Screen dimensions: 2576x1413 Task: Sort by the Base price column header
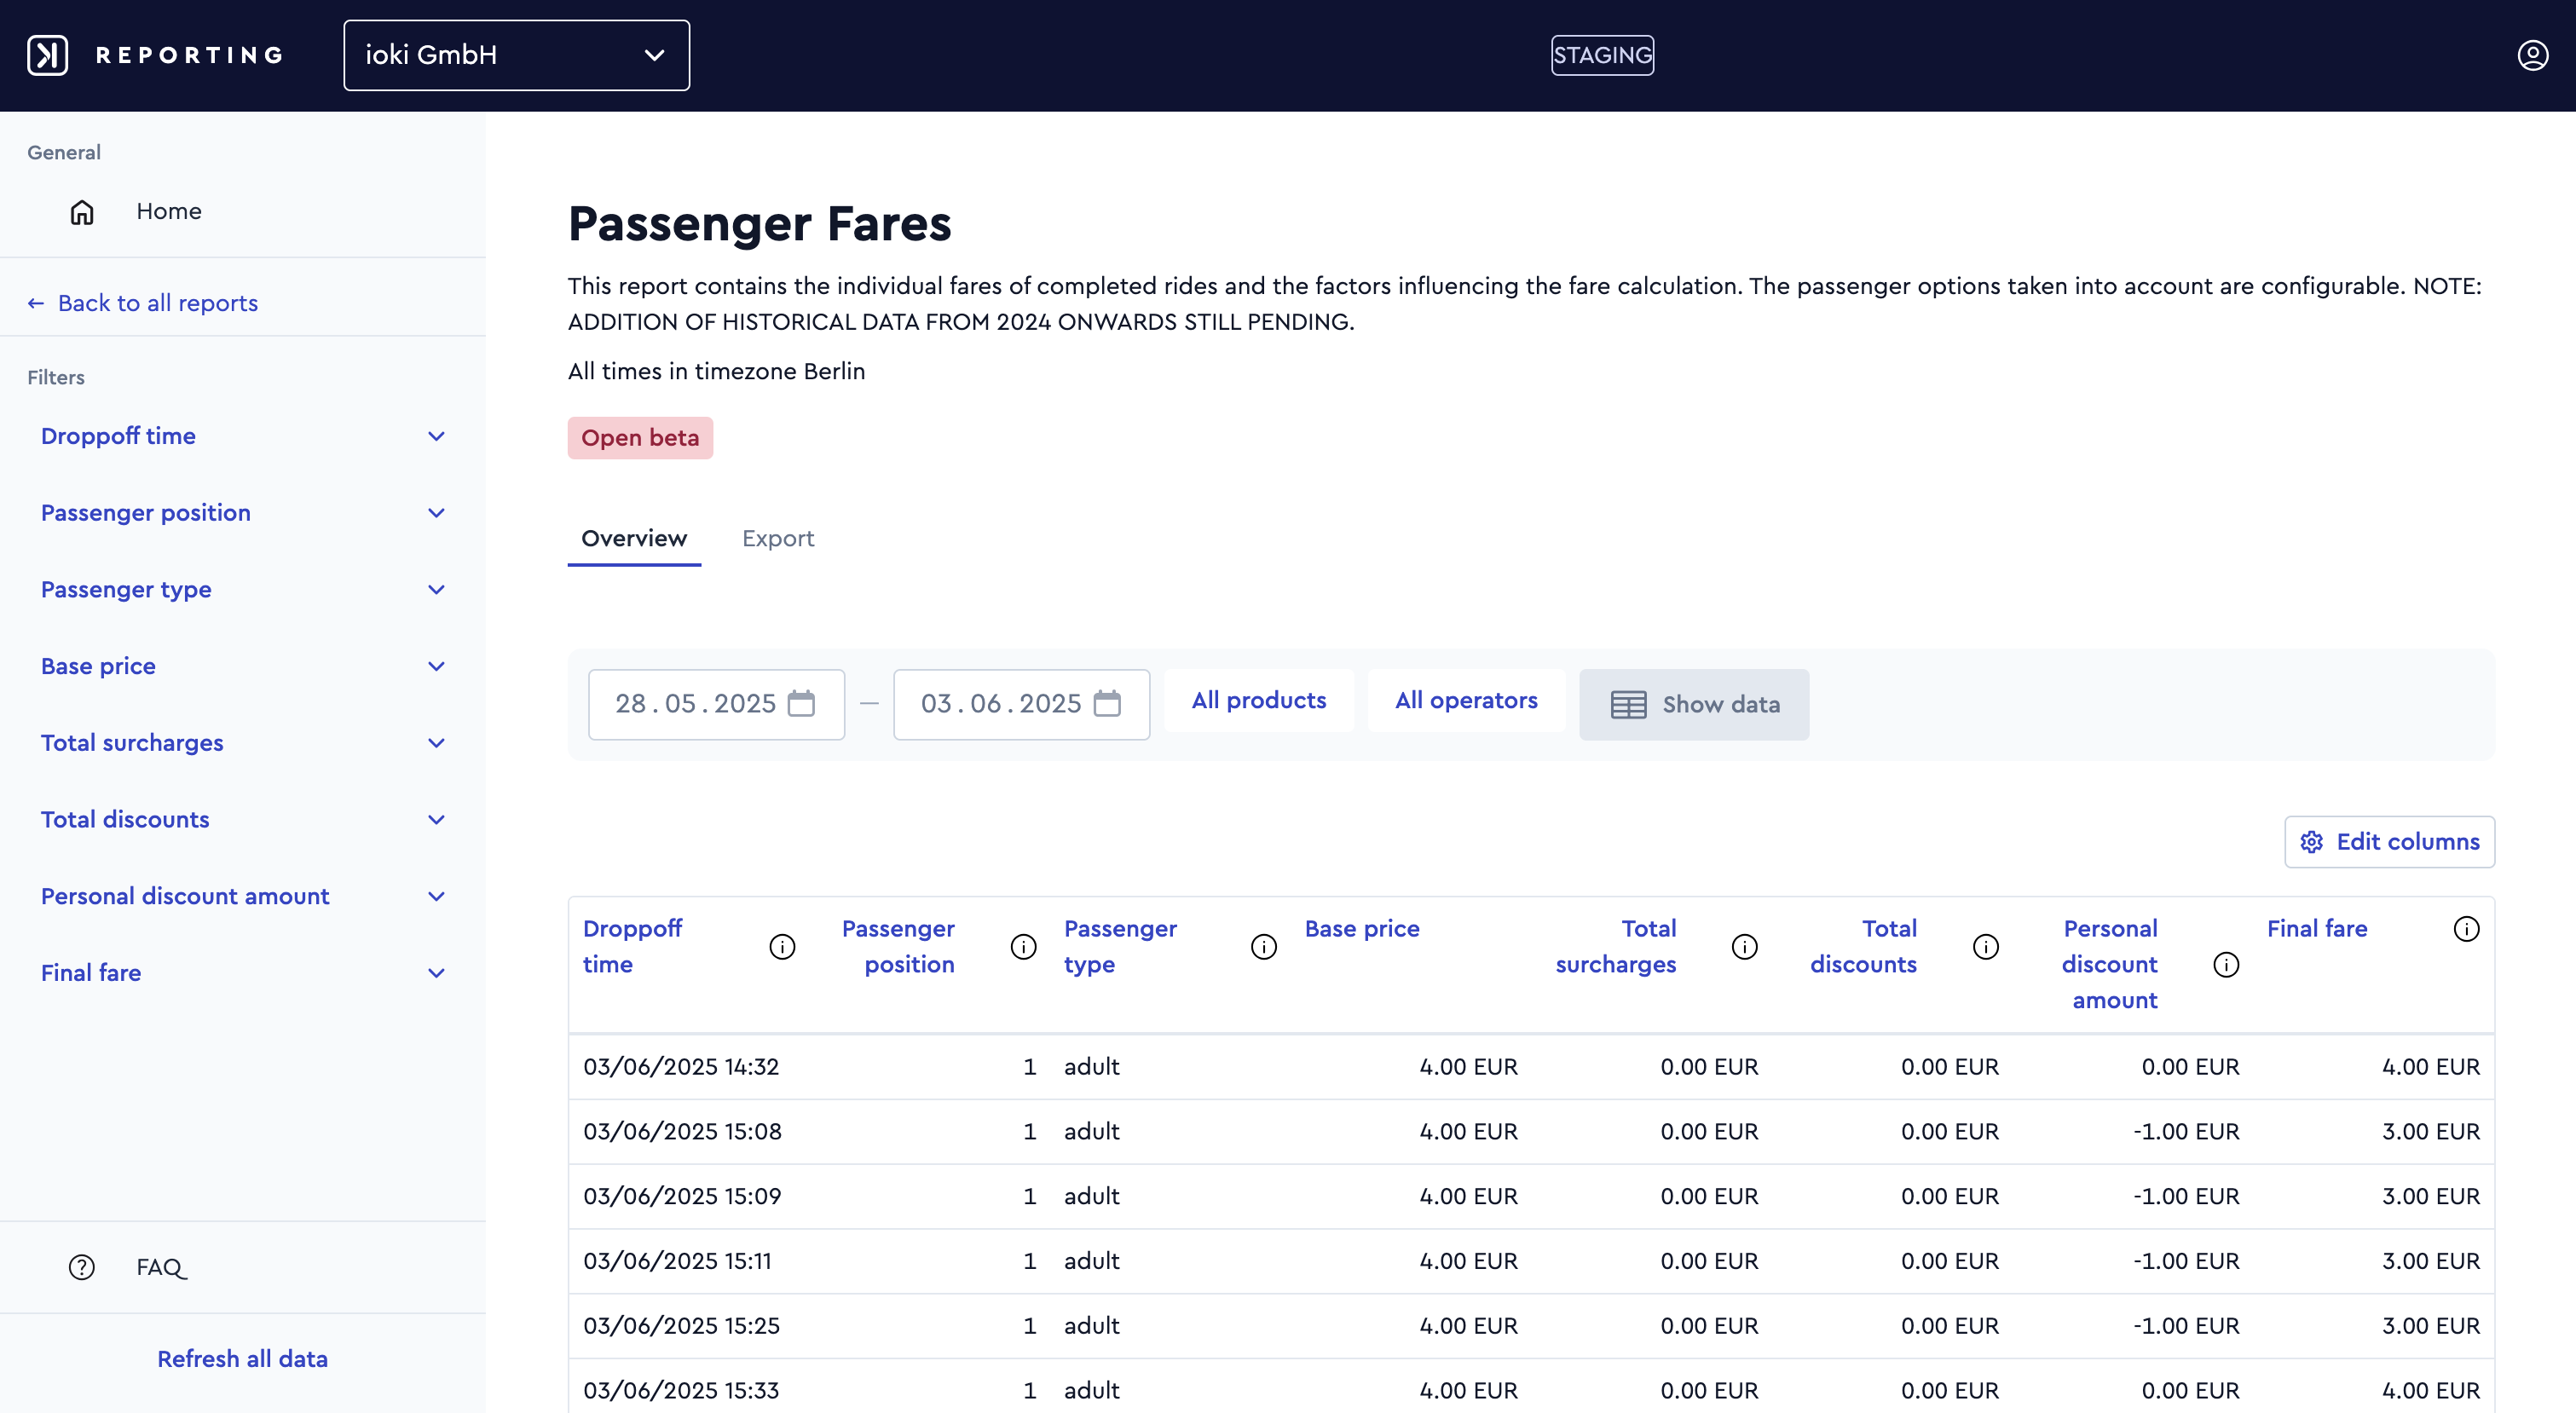click(x=1362, y=929)
